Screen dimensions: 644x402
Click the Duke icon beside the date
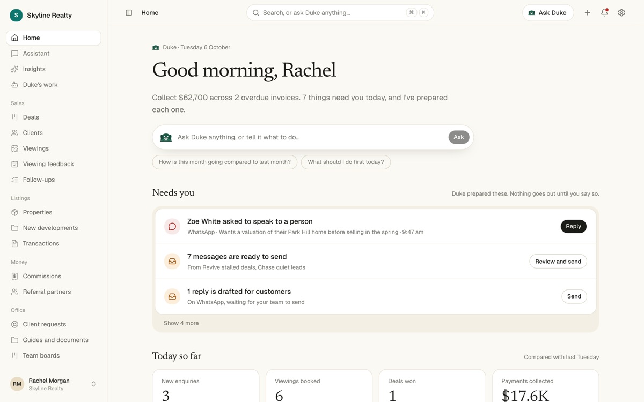(156, 48)
